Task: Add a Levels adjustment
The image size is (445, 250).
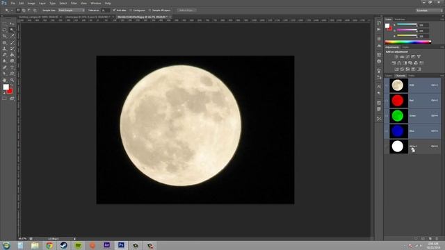Action: [402, 57]
